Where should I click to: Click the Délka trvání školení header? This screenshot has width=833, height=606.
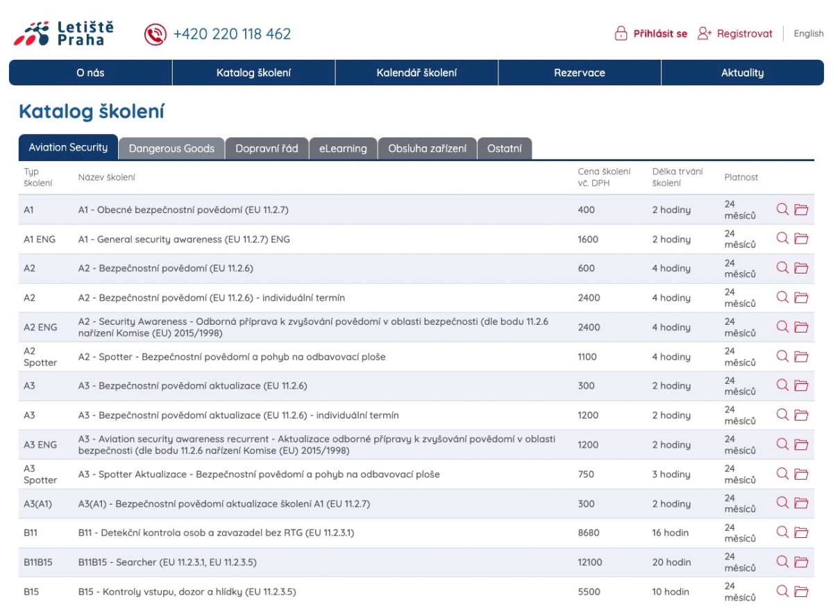tap(678, 177)
